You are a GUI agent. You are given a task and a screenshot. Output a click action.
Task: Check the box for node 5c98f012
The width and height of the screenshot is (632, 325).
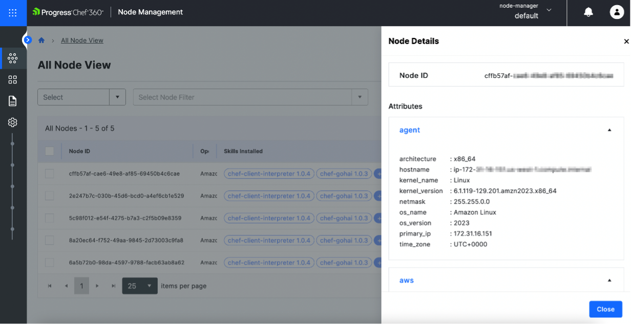(x=50, y=218)
